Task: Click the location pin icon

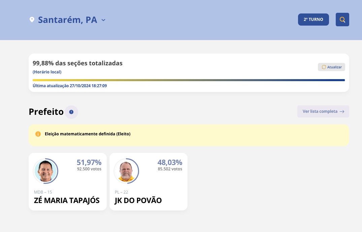Action: 32,20
